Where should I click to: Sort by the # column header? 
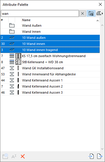pyautogui.click(x=4, y=20)
